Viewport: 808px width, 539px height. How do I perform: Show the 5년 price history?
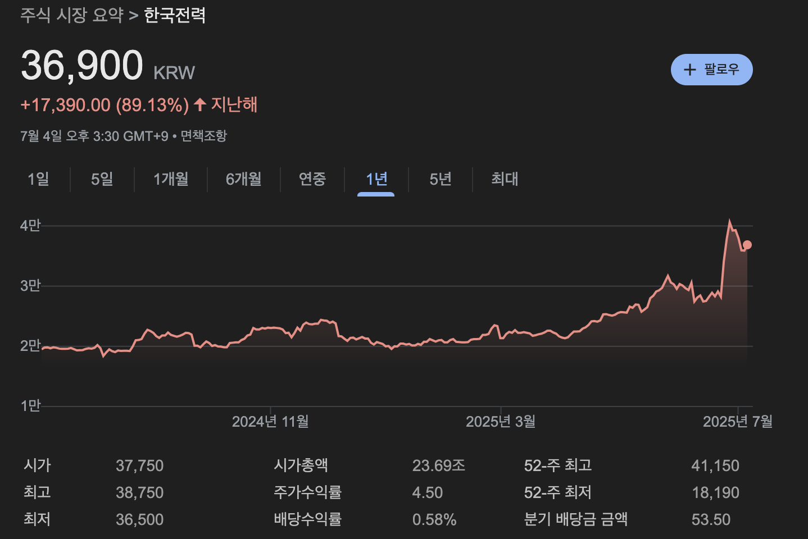point(440,179)
